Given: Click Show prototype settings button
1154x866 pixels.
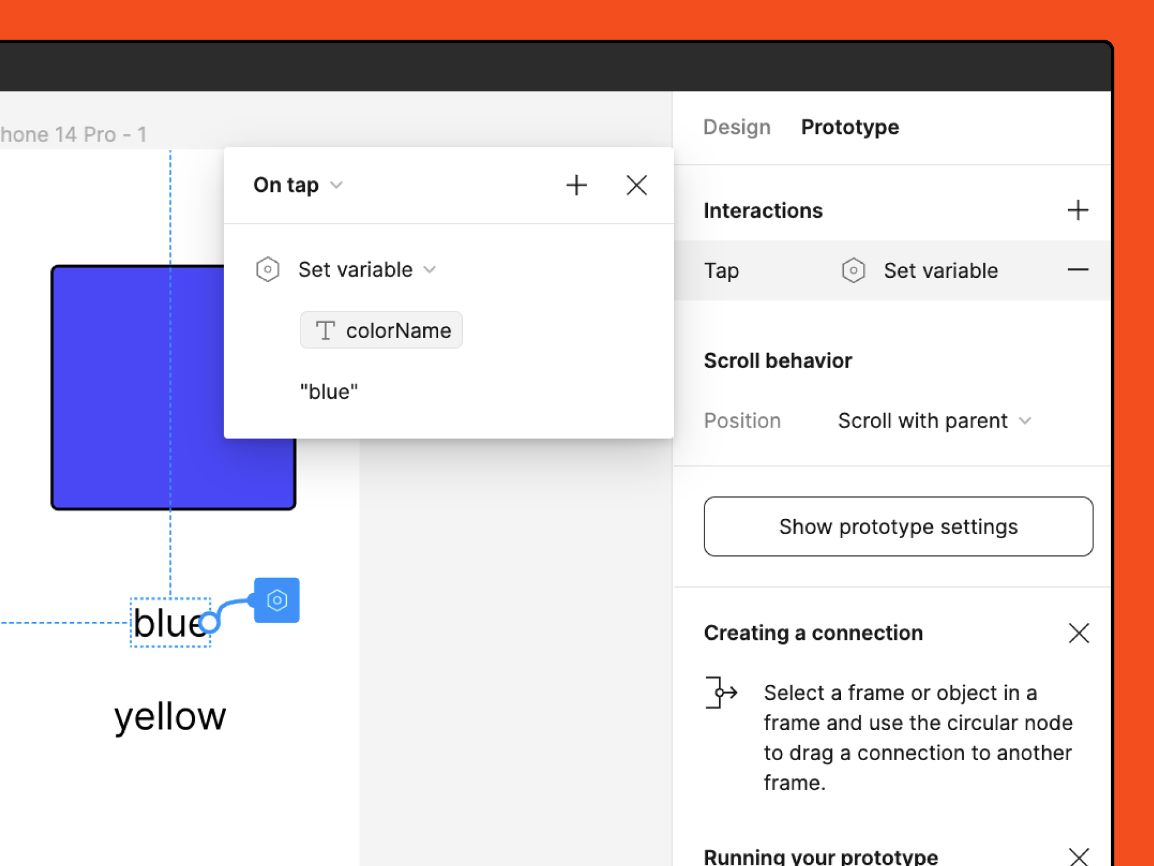Looking at the screenshot, I should 900,526.
